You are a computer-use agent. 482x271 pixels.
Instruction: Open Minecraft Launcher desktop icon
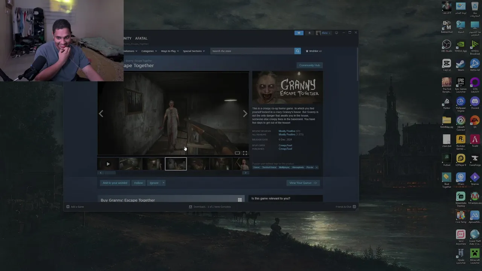(475, 256)
